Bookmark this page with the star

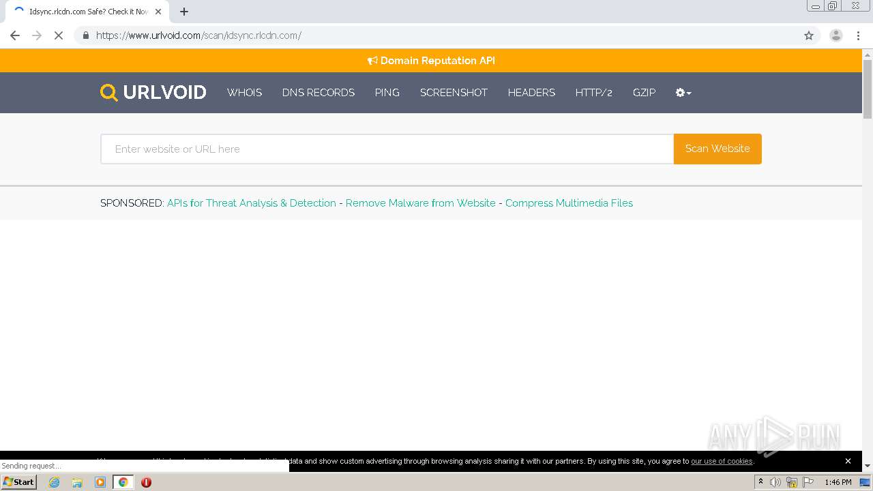(809, 35)
